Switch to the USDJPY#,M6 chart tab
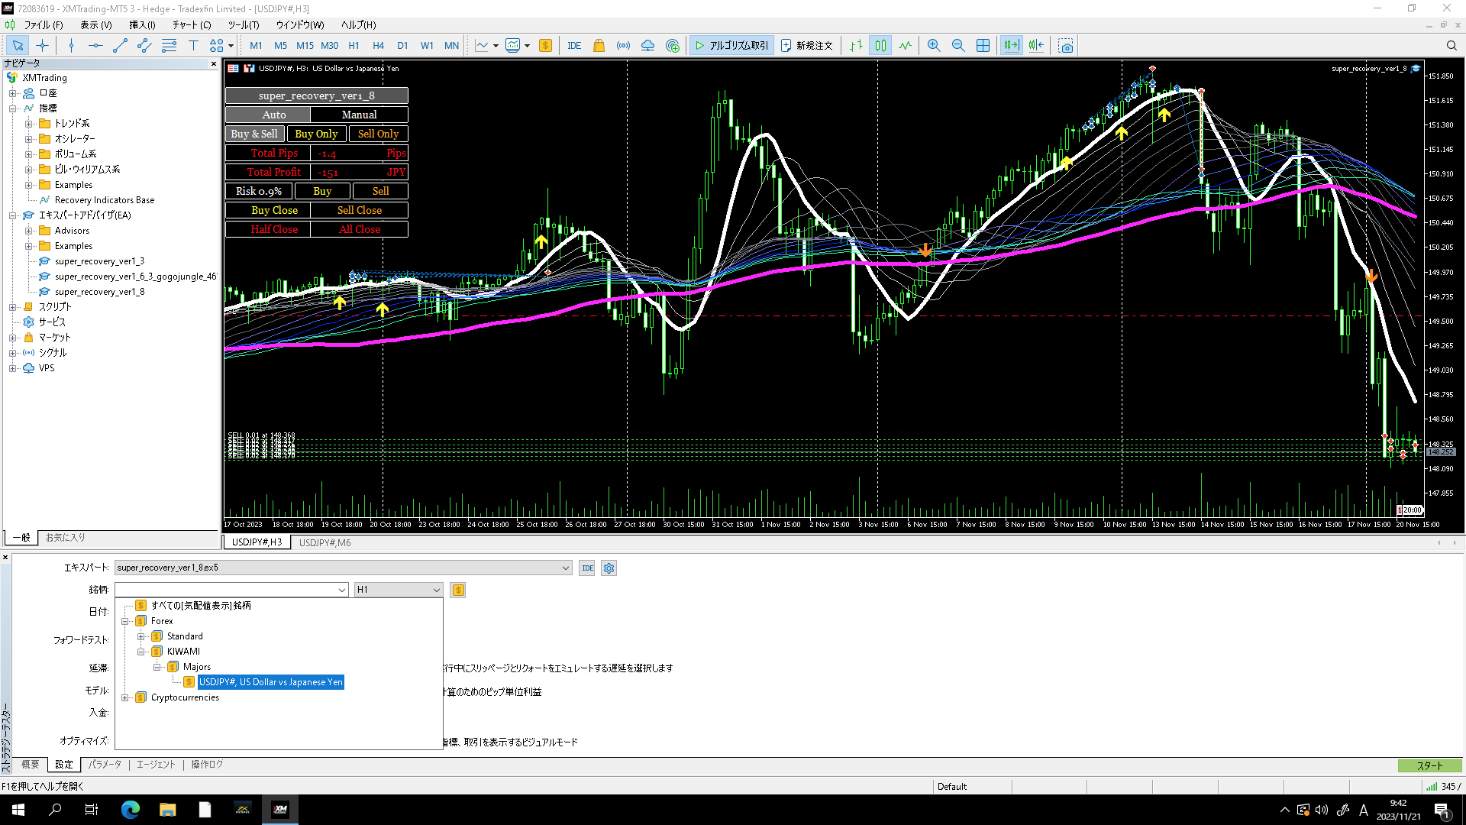1466x825 pixels. [325, 542]
